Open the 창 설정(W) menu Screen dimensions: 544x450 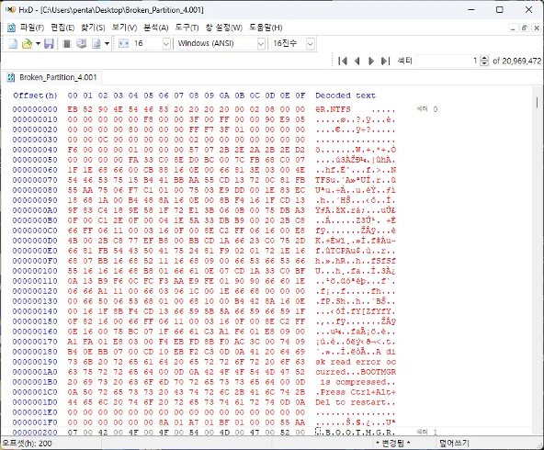pyautogui.click(x=224, y=28)
